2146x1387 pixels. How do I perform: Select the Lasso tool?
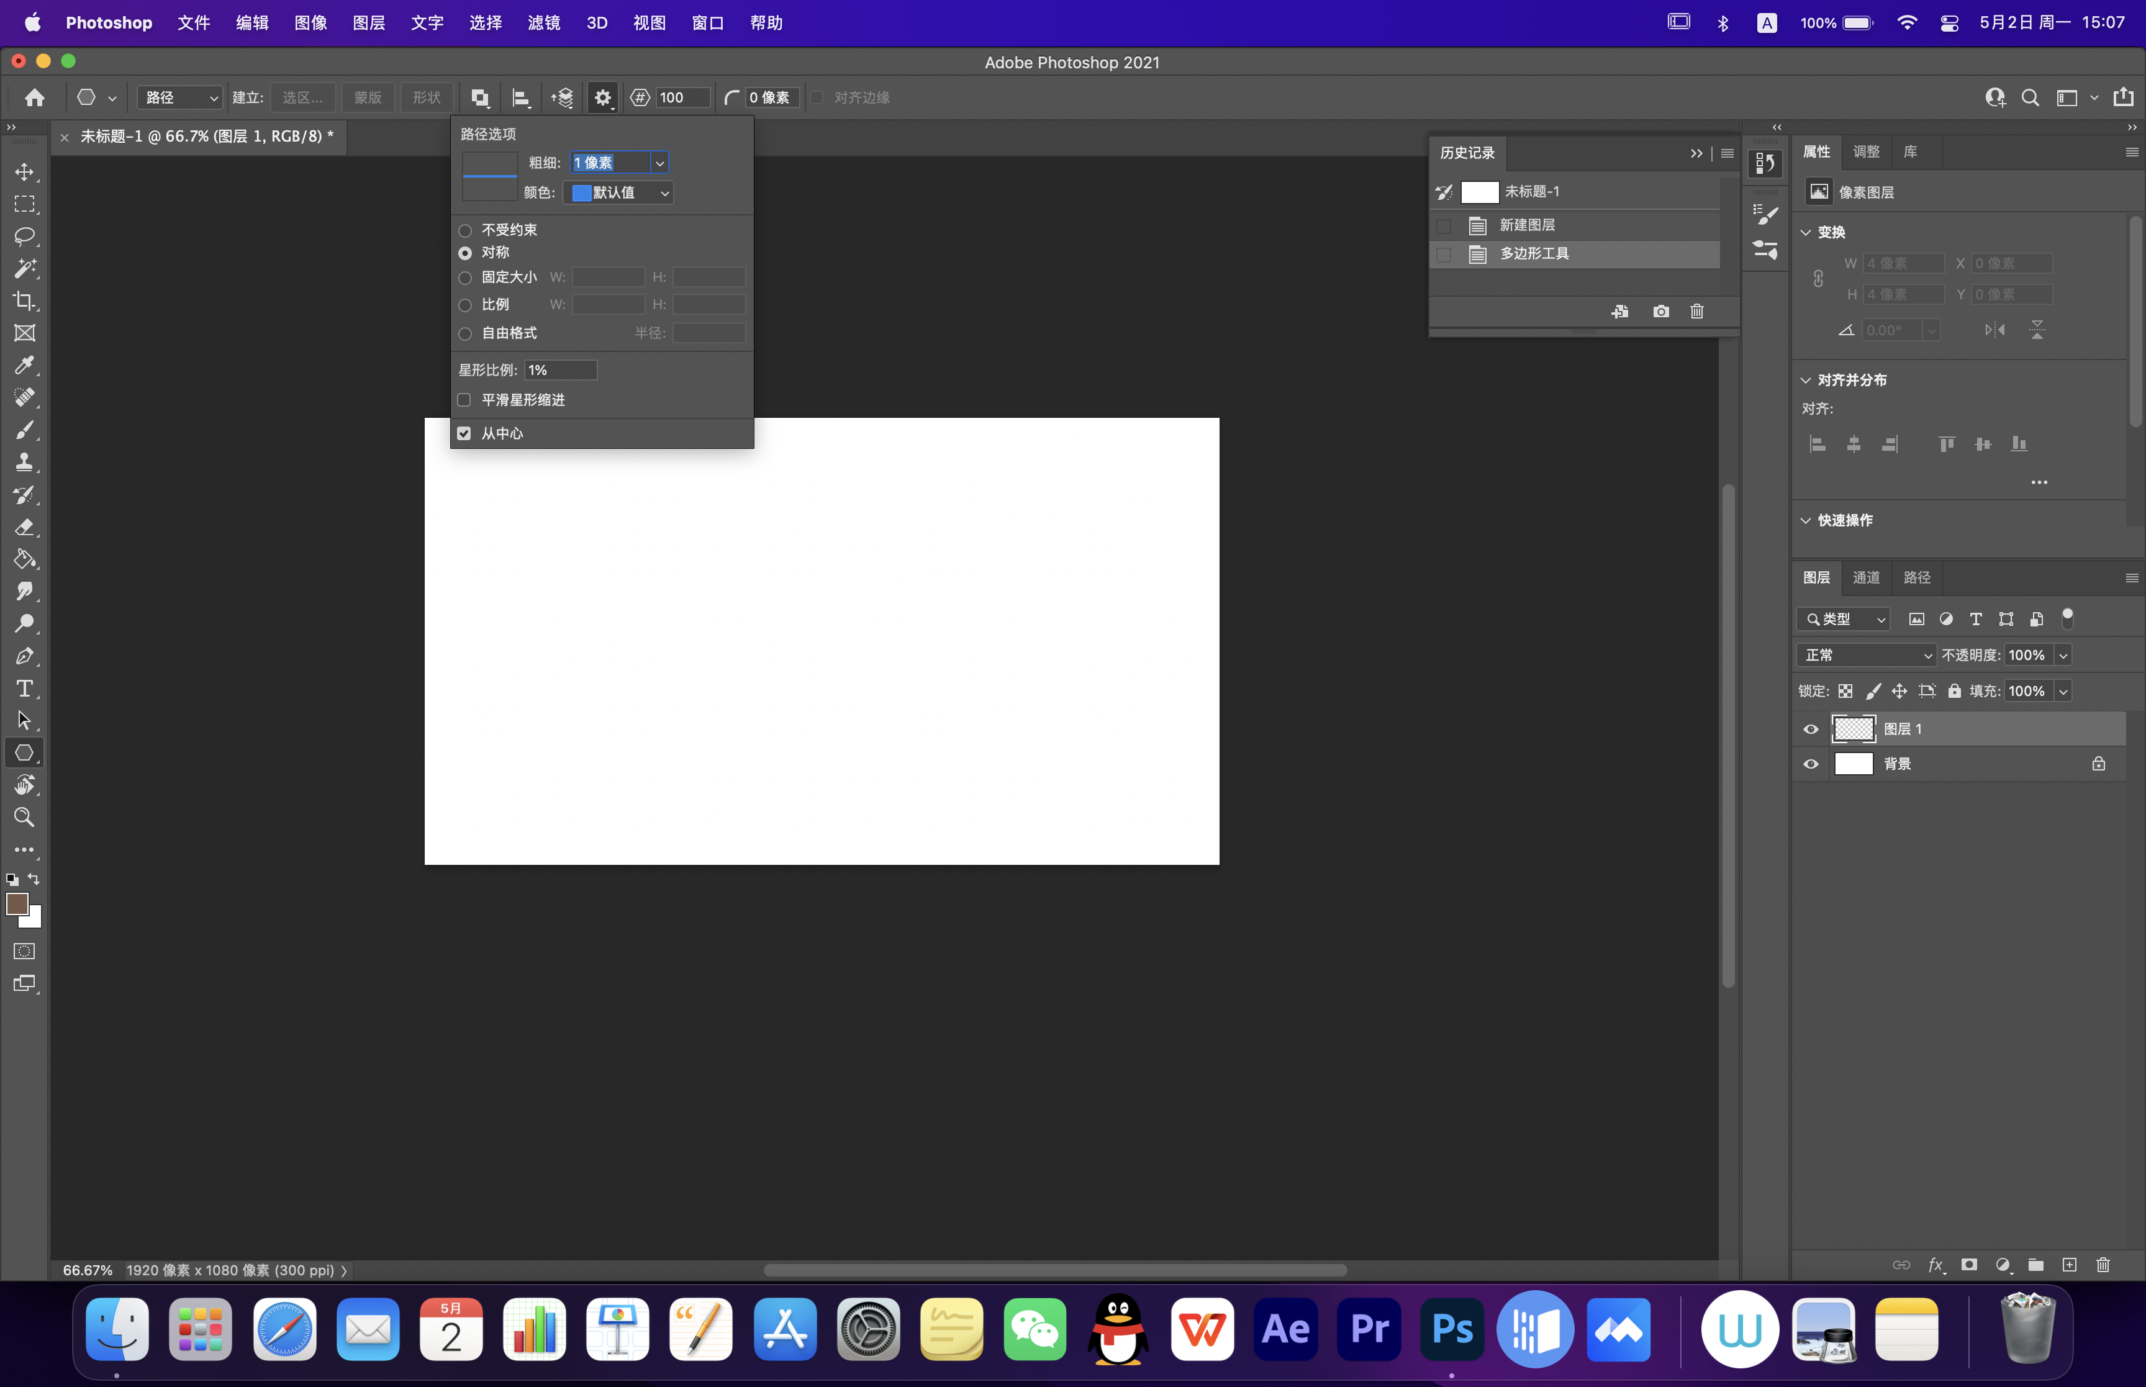[24, 236]
